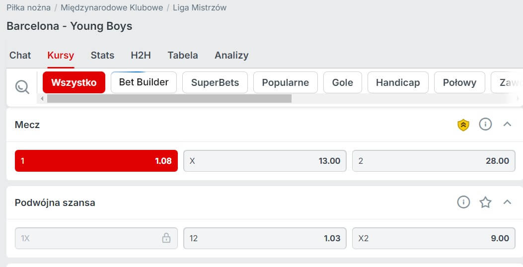Open info icon for Podwójna szansa
Viewport: 523px width, 267px height.
click(463, 202)
